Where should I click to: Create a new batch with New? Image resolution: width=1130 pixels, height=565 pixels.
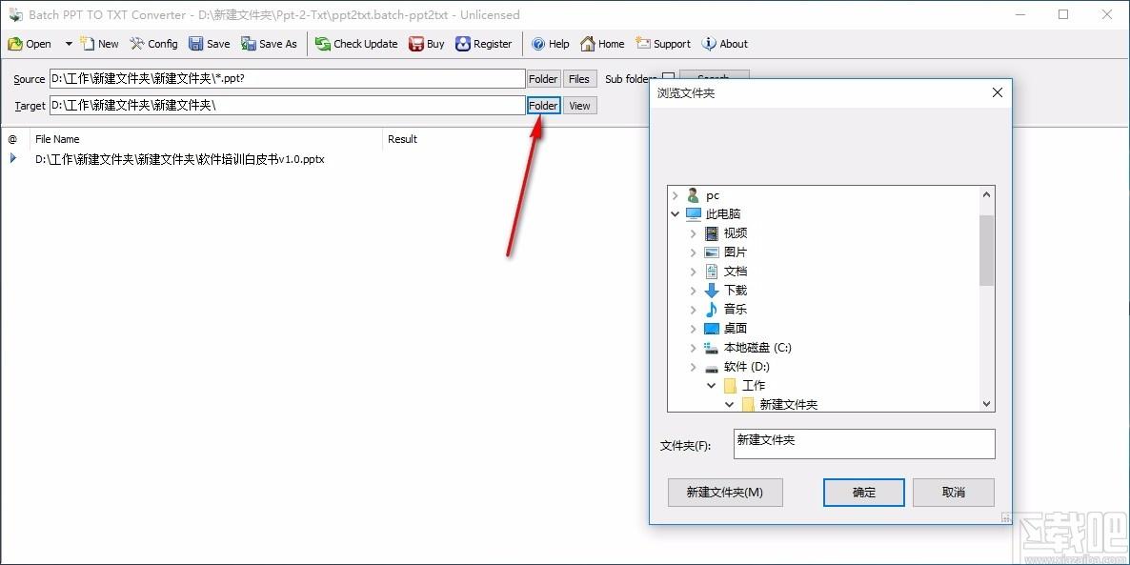[x=99, y=44]
